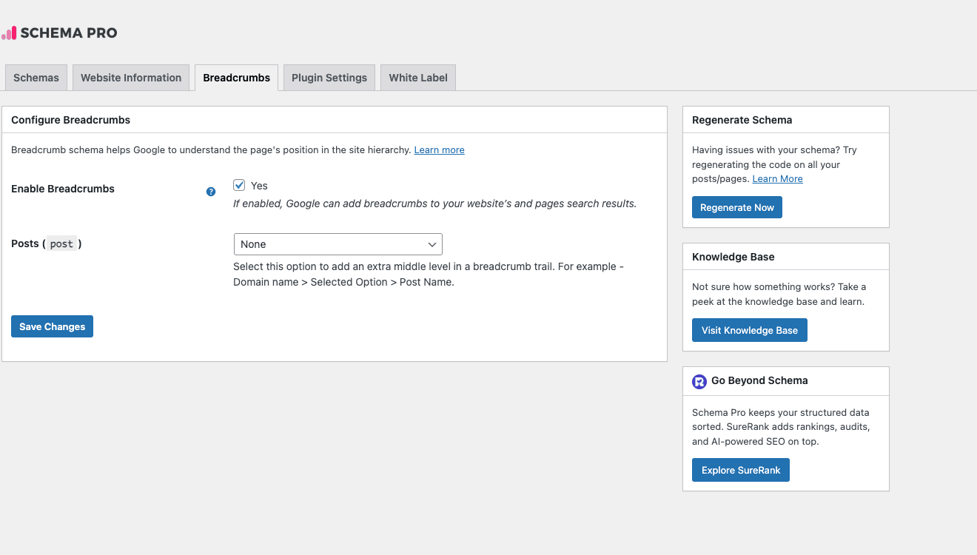This screenshot has height=555, width=977.
Task: Click the Yes label beside the checkbox
Action: coord(259,186)
